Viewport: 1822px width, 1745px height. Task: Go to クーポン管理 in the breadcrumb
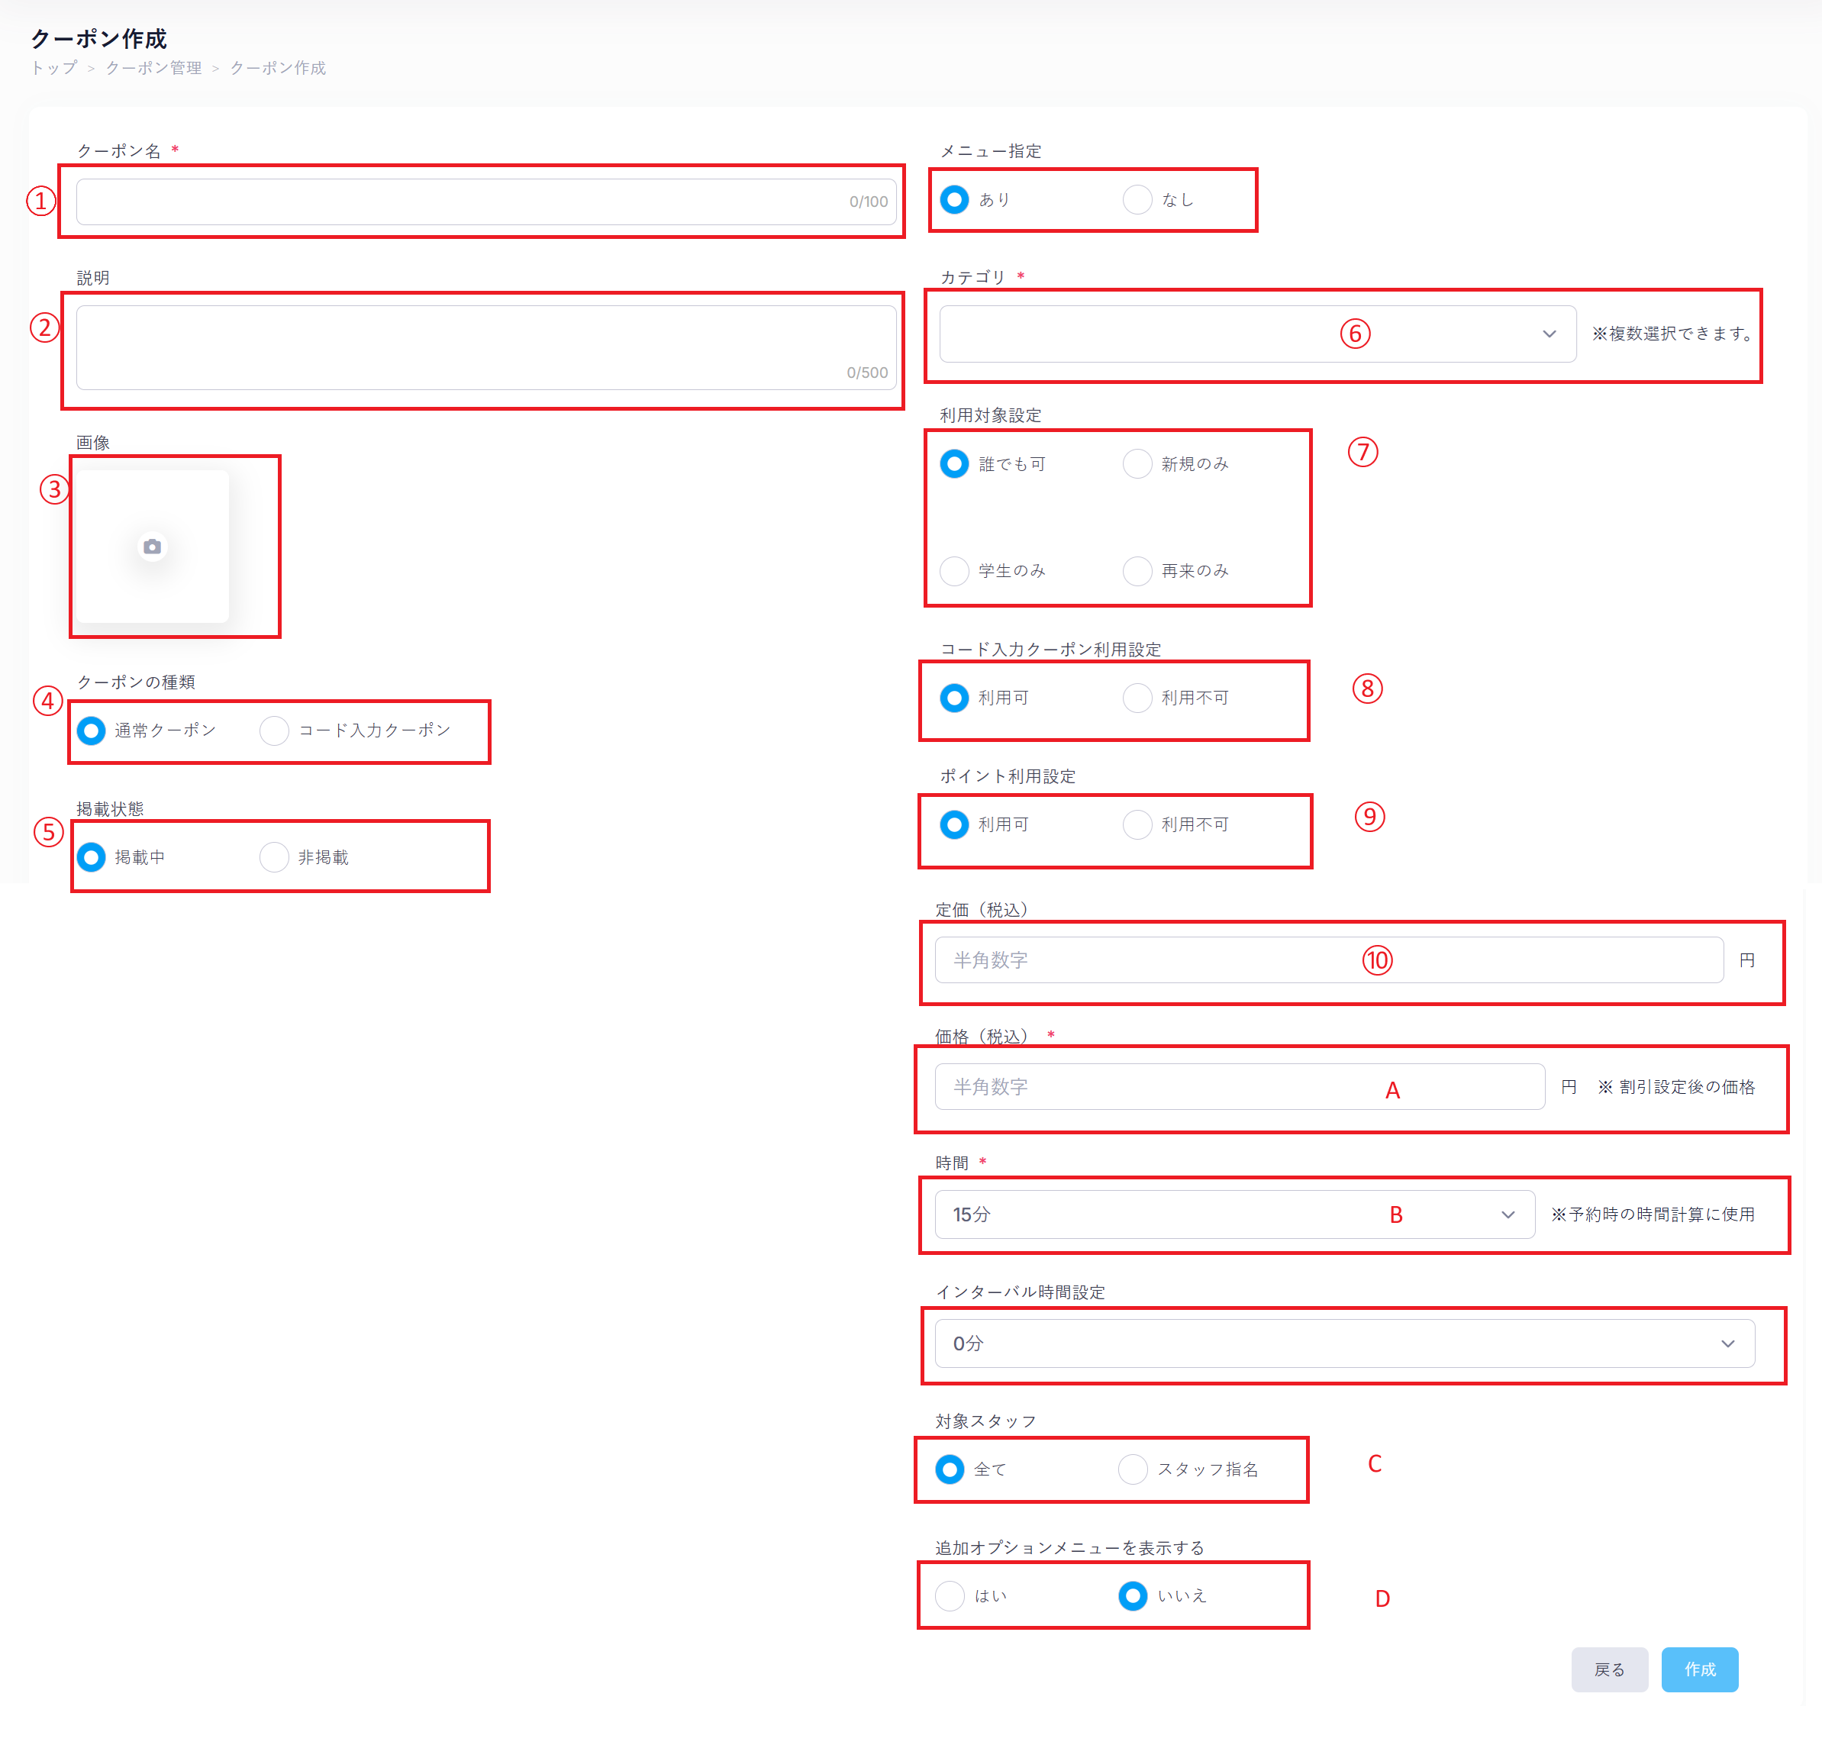click(153, 68)
